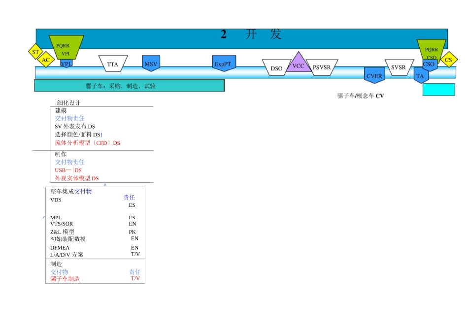
Task: Select the blue CVER pentagon milestone
Action: tap(374, 75)
